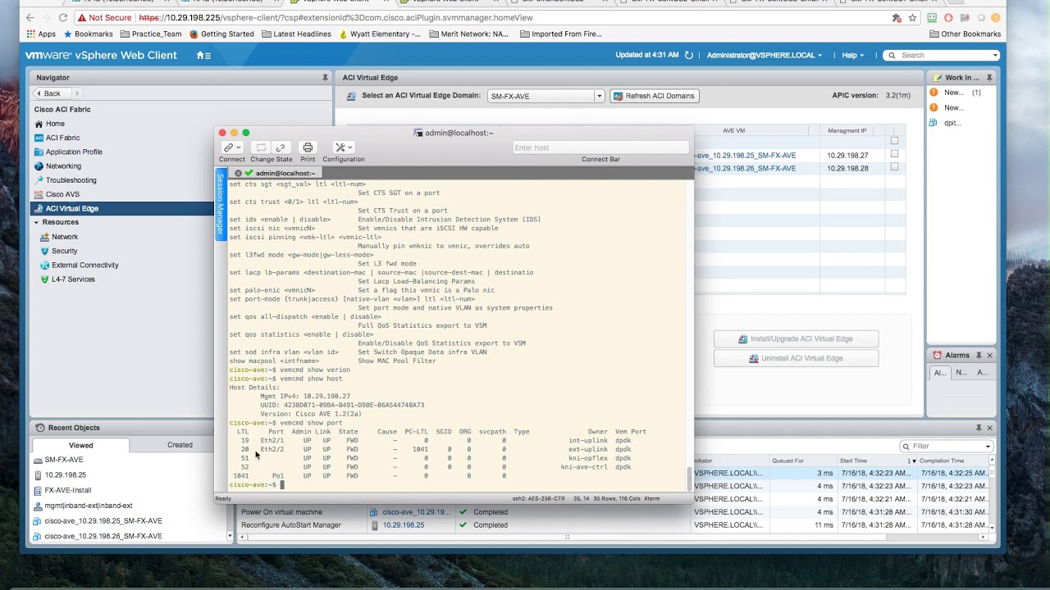Screen dimensions: 1050x590
Task: Open L4-7 Services under Resources
Action: click(73, 279)
